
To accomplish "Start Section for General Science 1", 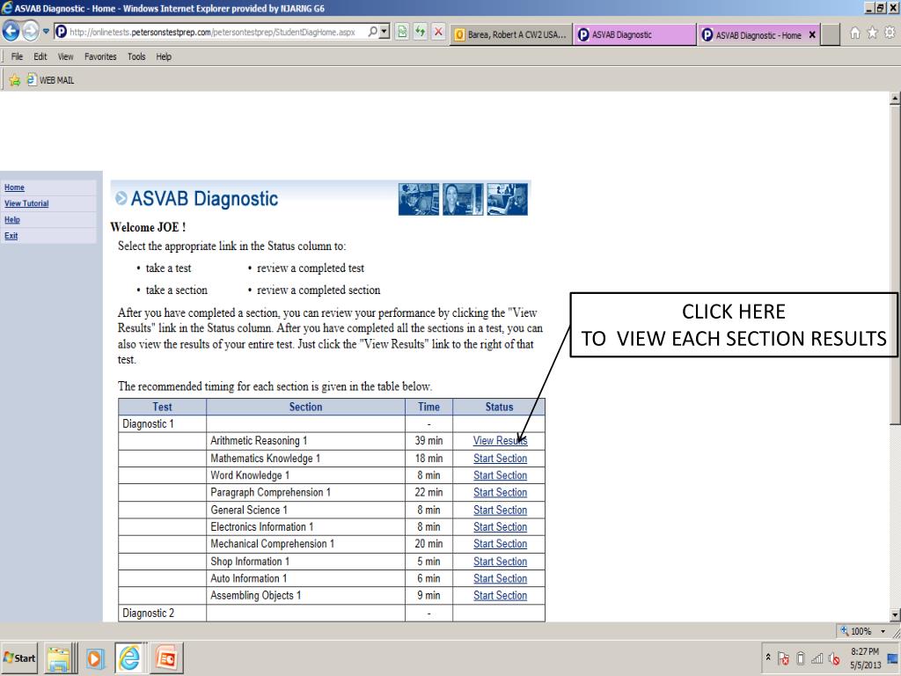I will [500, 510].
